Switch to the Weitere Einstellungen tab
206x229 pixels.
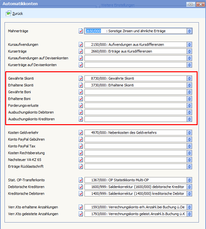point(118,5)
